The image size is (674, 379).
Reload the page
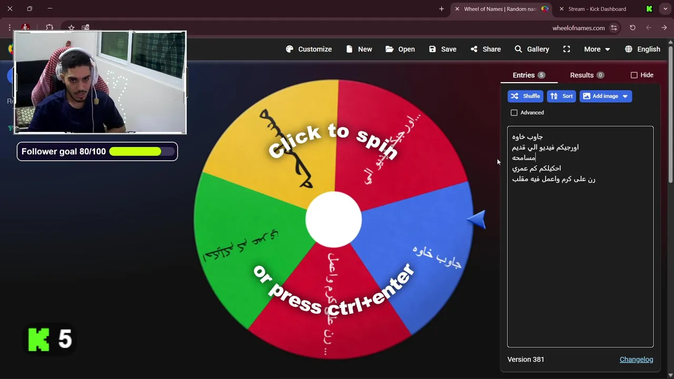tap(632, 28)
